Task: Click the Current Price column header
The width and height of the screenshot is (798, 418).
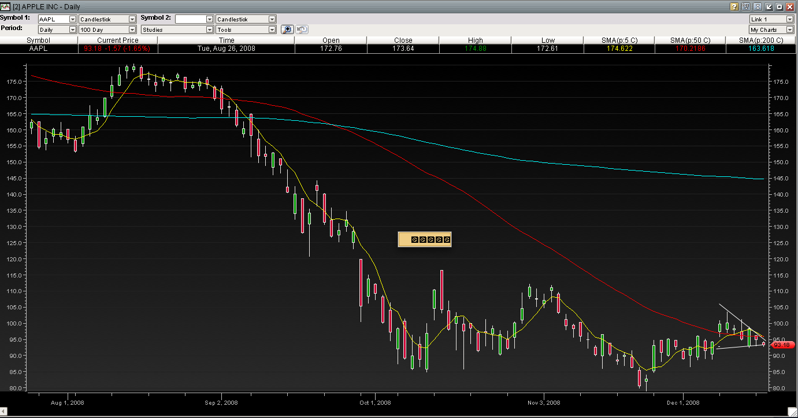Action: click(117, 40)
